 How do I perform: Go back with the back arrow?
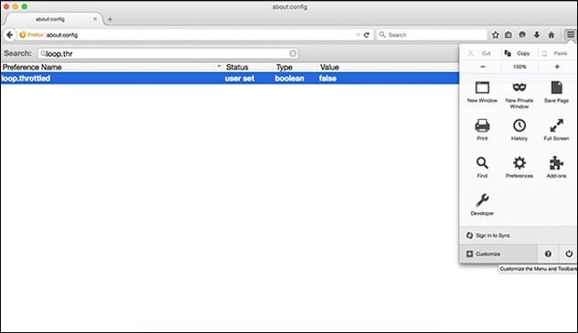click(10, 35)
